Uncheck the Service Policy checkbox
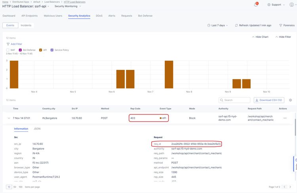The width and height of the screenshot is (297, 193). point(52,50)
